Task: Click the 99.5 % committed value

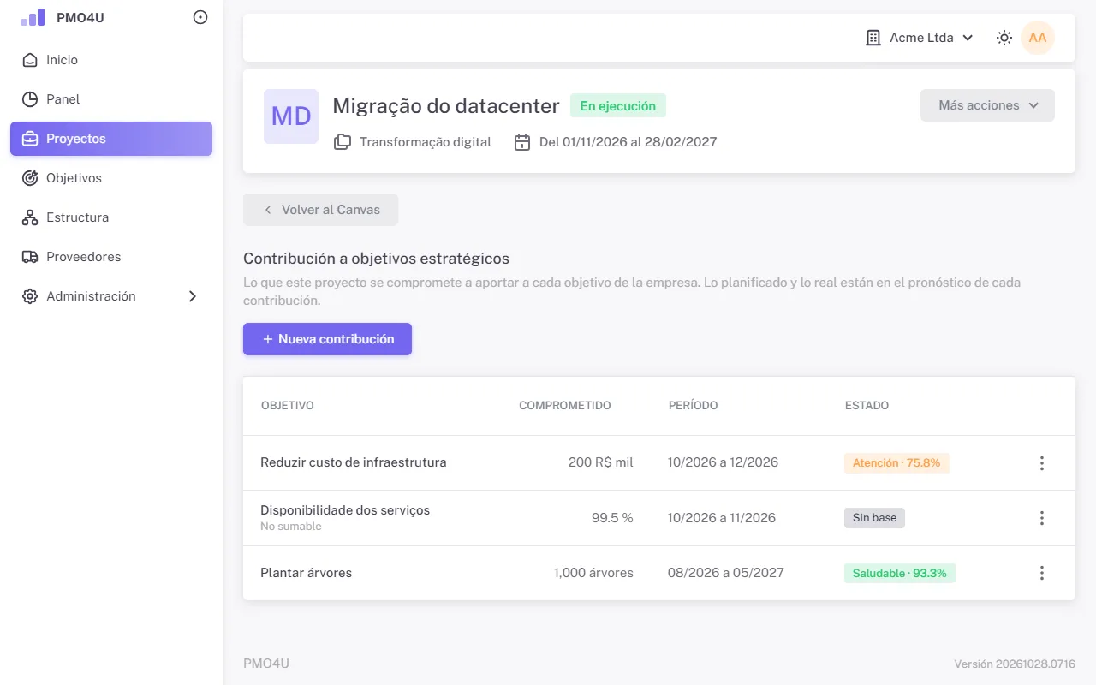Action: [x=612, y=518]
